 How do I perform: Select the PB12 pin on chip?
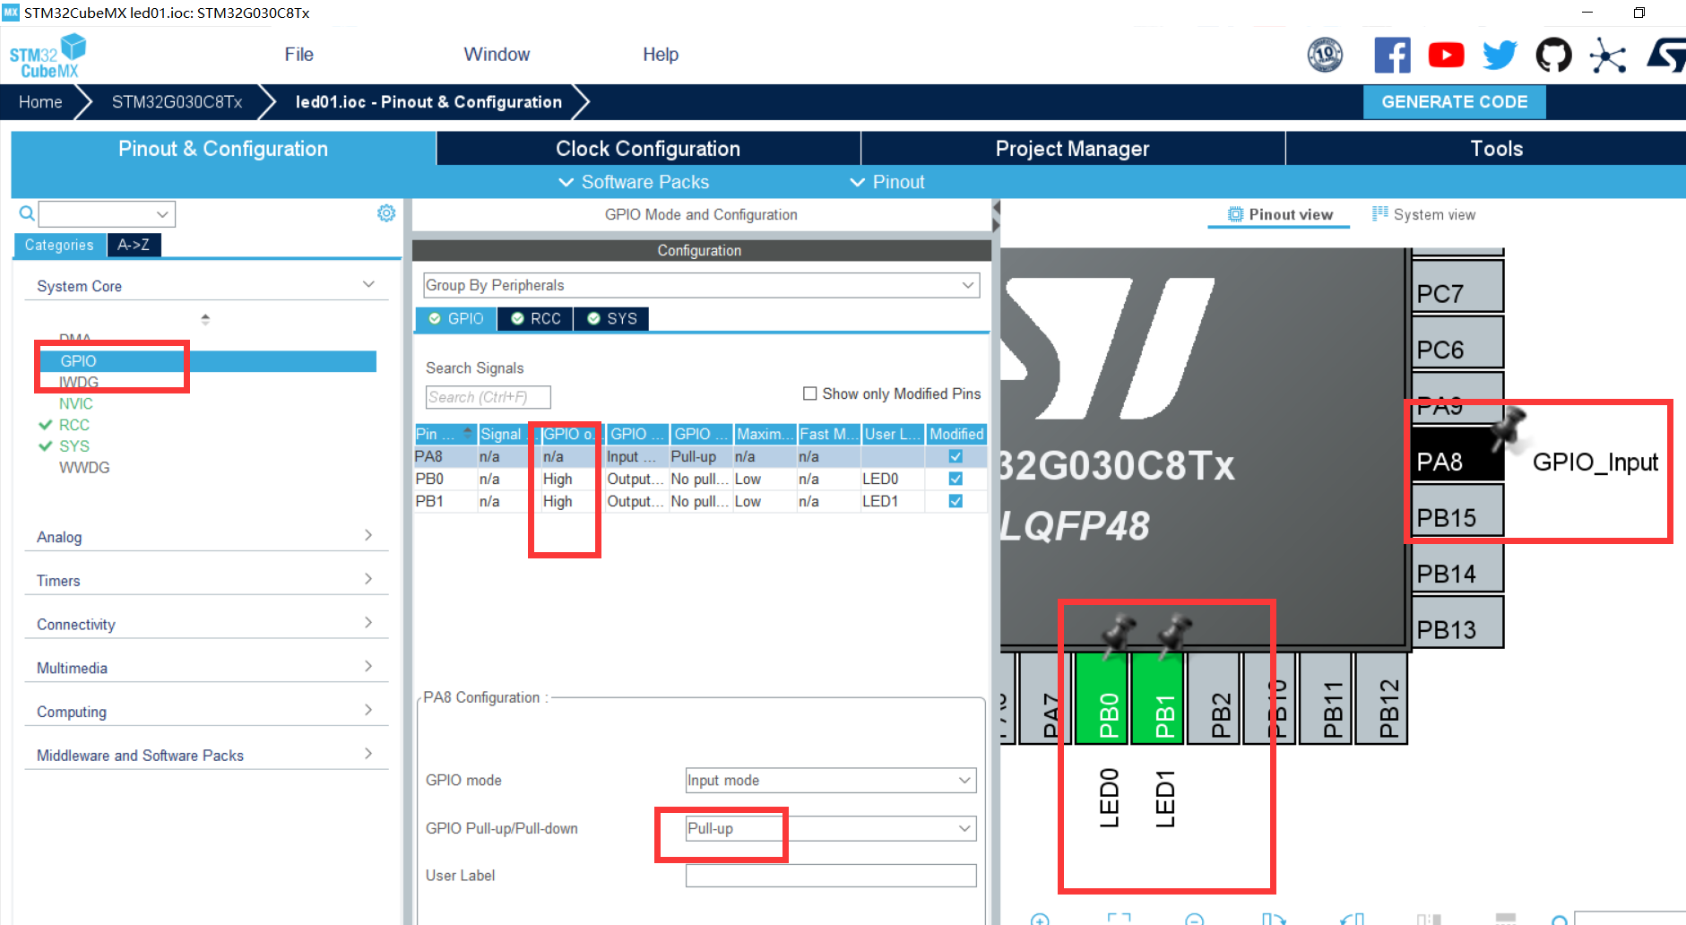[x=1381, y=699]
